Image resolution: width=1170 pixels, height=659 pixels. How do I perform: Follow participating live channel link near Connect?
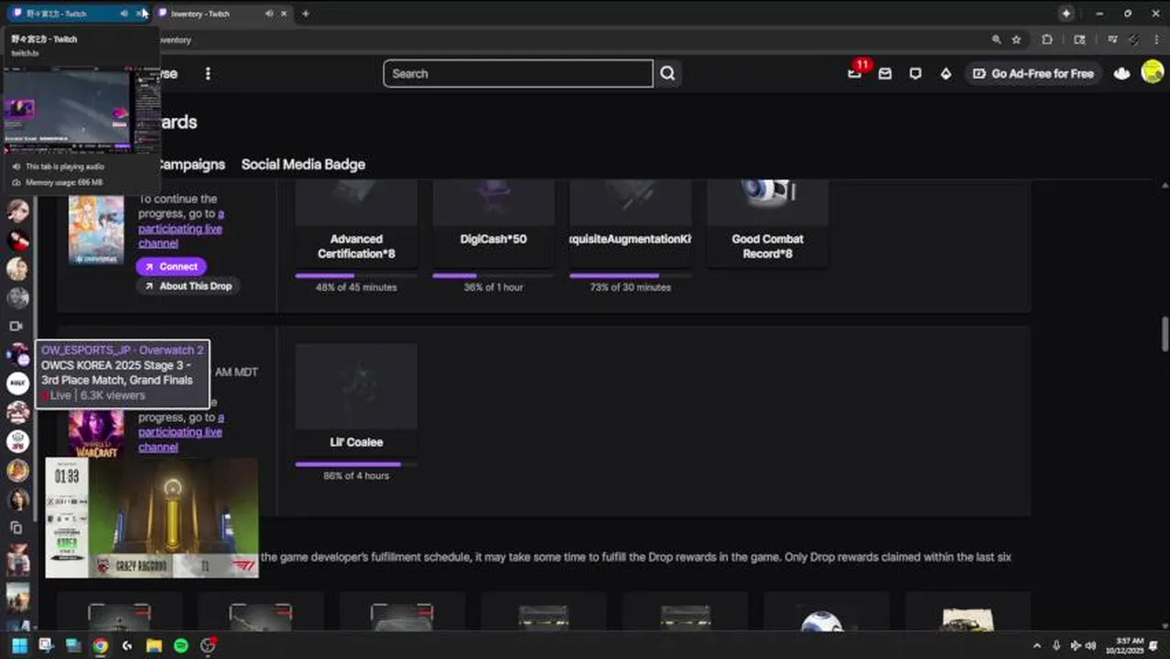coord(180,228)
